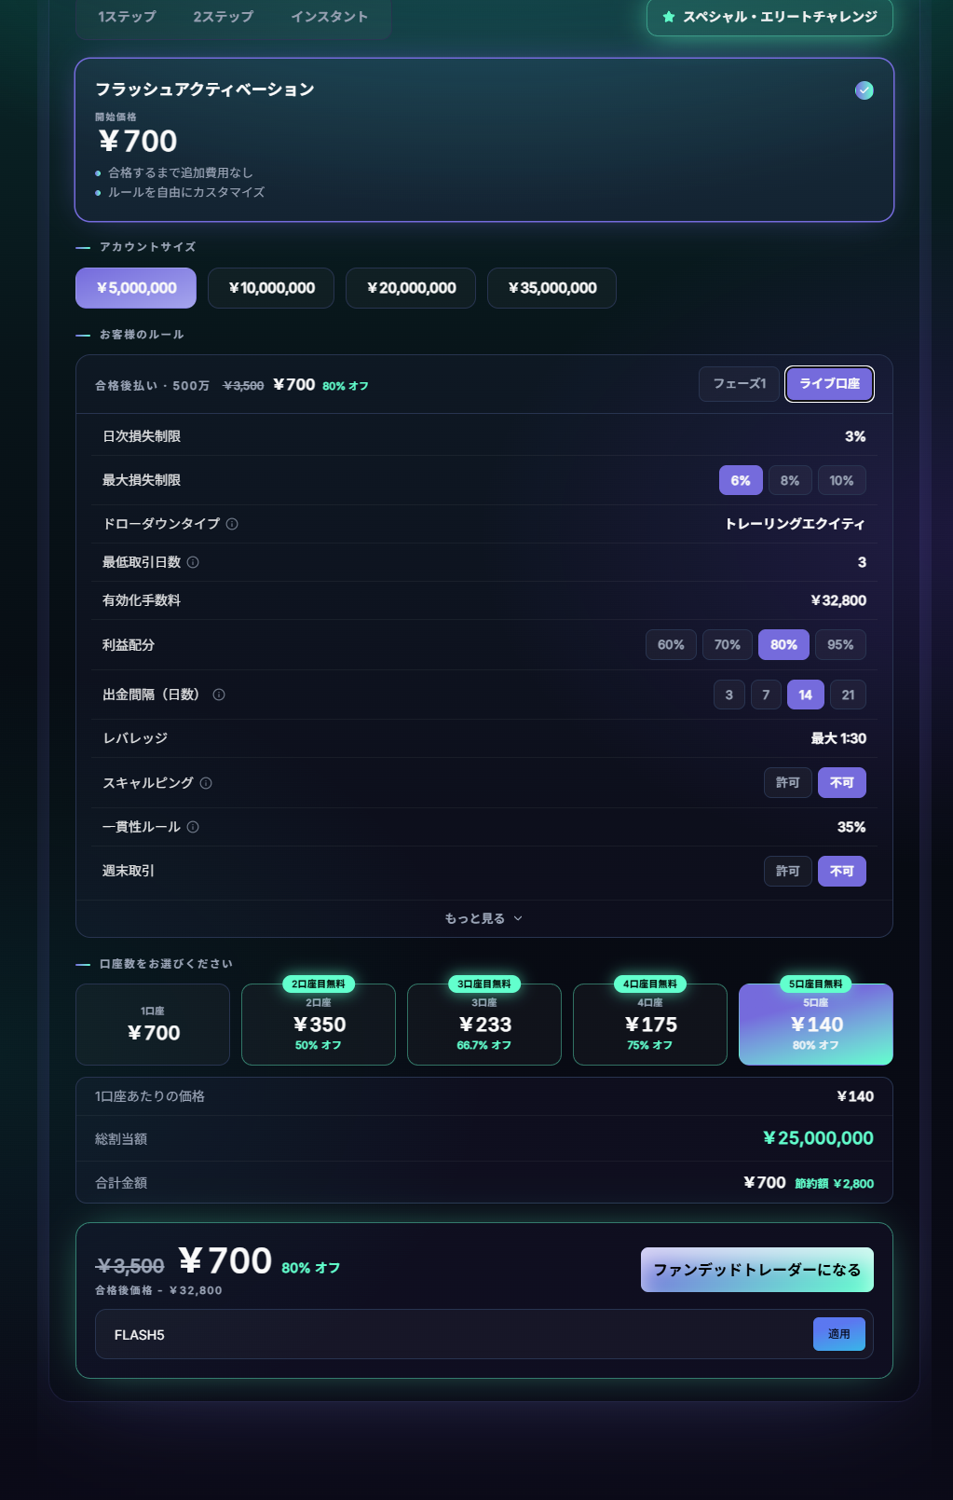Select the フラッシュアクティベーション plan card
Image resolution: width=953 pixels, height=1500 pixels.
484,140
